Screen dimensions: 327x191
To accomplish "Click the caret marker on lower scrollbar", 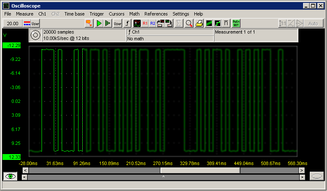I will 164,177.
